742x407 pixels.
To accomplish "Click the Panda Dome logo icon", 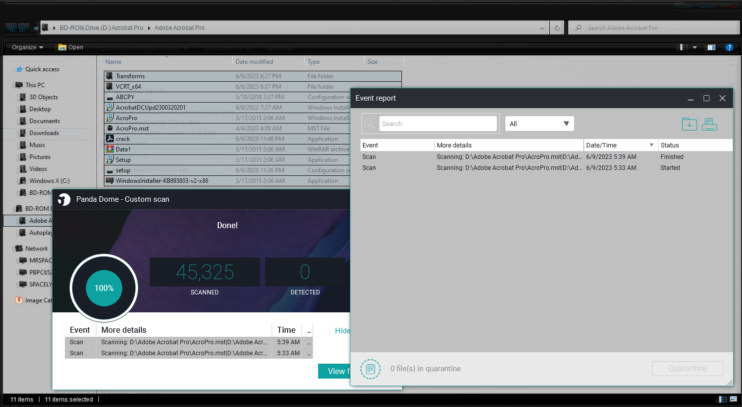I will 64,199.
